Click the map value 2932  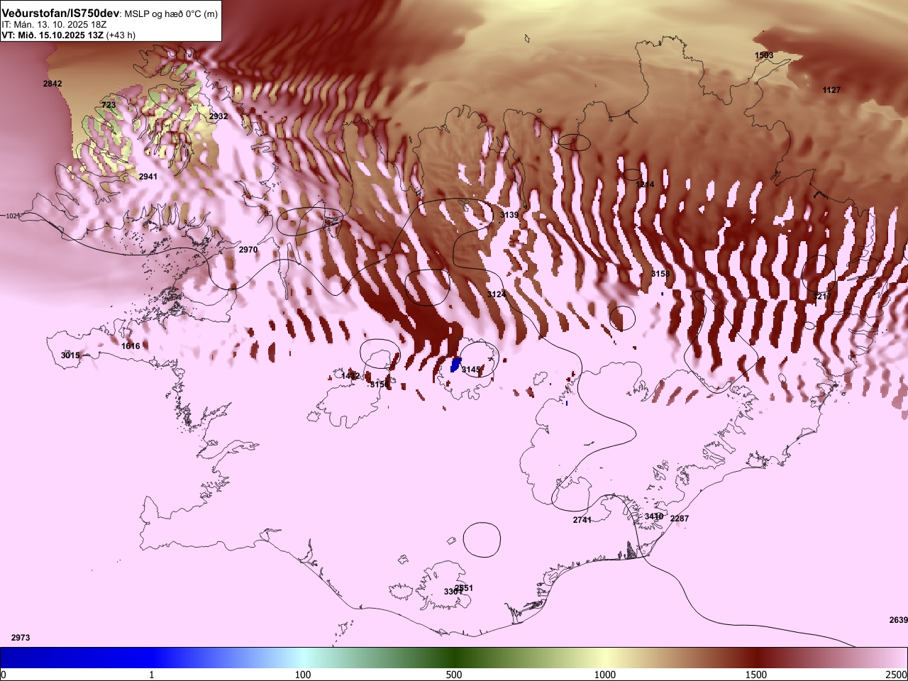[218, 116]
